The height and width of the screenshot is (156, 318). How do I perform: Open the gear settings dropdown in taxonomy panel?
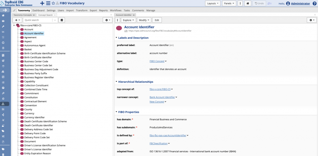[x=107, y=20]
